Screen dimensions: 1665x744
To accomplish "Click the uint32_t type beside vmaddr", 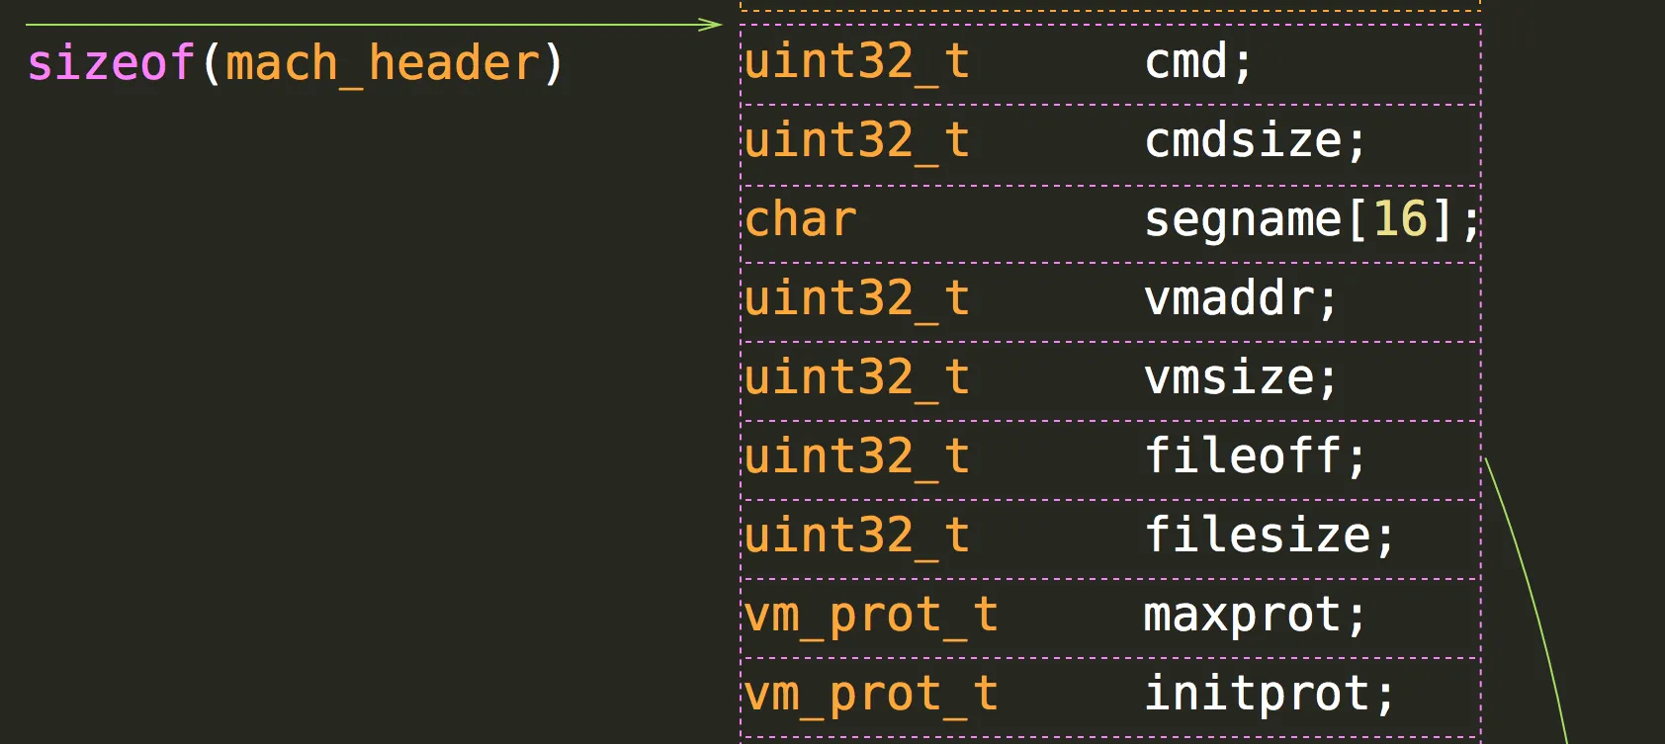I will [857, 300].
